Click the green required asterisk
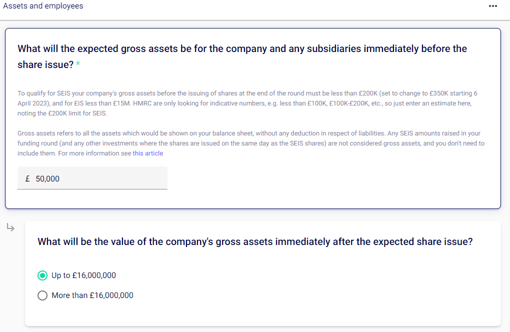The image size is (510, 332). [x=77, y=65]
